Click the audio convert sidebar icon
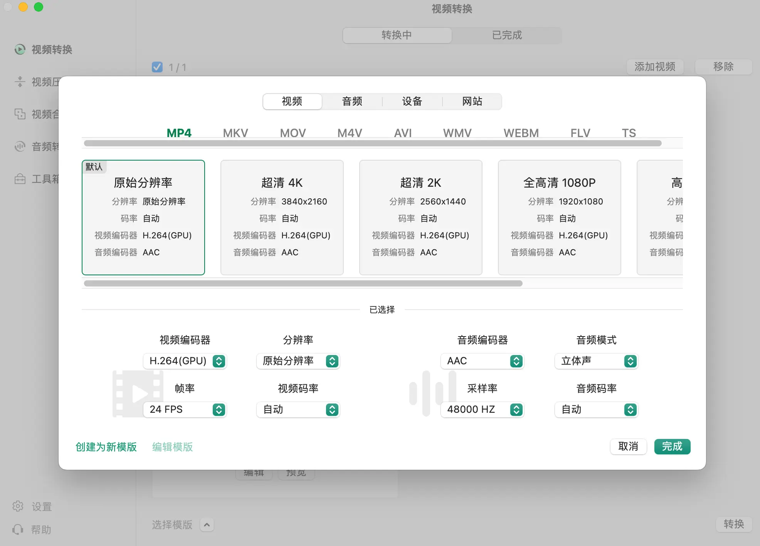Image resolution: width=760 pixels, height=546 pixels. click(20, 146)
